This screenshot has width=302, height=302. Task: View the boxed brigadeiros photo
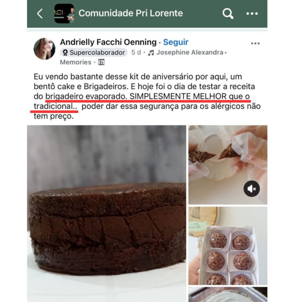tap(228, 246)
